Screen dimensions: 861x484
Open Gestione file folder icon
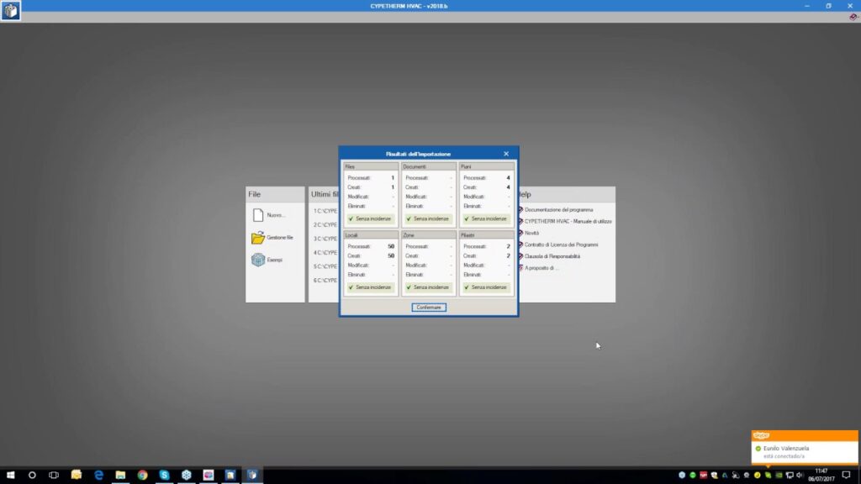(258, 238)
